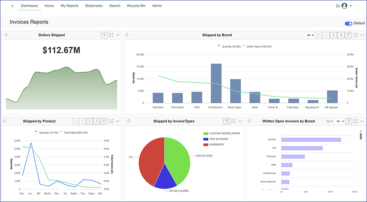Open more options for Shipped by InvoiceTypes
Viewport: 367px width, 202px height.
click(240, 121)
